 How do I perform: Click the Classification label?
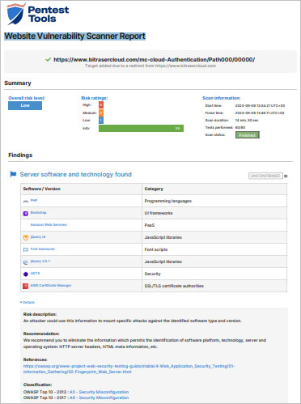coord(37,385)
